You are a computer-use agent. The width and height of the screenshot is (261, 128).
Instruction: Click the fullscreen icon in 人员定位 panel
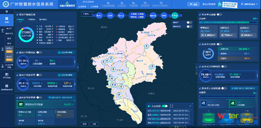click(171, 106)
